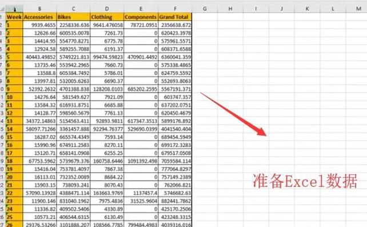Select cell with value 616931.8751
This screenshot has height=227, width=367.
coord(73,105)
